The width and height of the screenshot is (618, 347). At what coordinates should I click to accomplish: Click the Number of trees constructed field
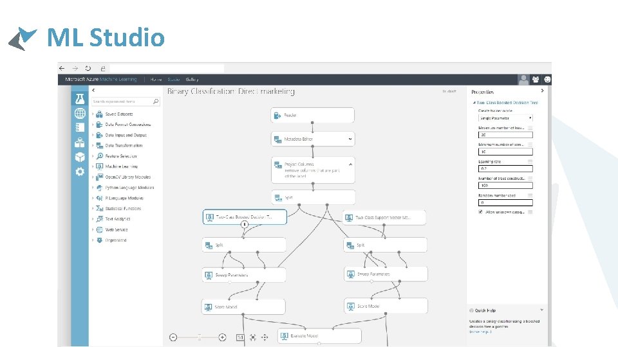(x=505, y=185)
